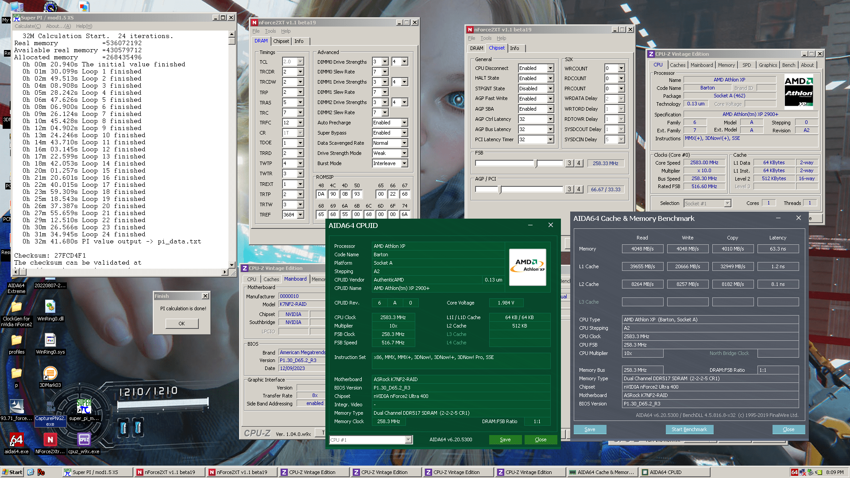Click Close in AIDA64 Cache & Memory Benchmark
Image resolution: width=850 pixels, height=478 pixels.
788,429
